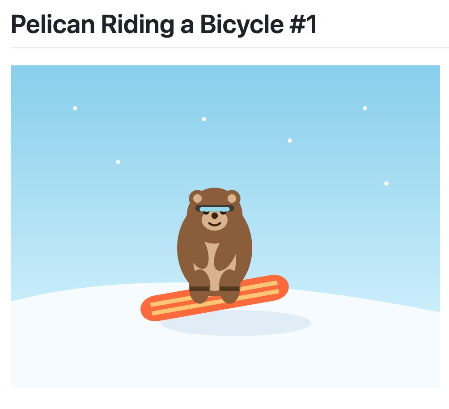Click the bear's black nose
449x409 pixels.
pyautogui.click(x=215, y=216)
